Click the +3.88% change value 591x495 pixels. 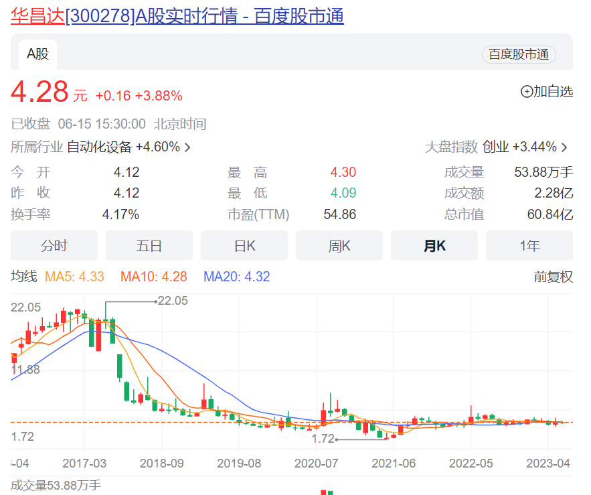tap(159, 96)
